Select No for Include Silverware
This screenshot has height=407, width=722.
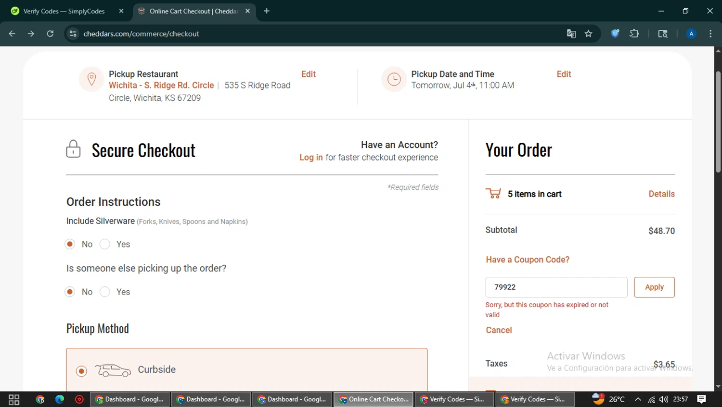point(70,244)
